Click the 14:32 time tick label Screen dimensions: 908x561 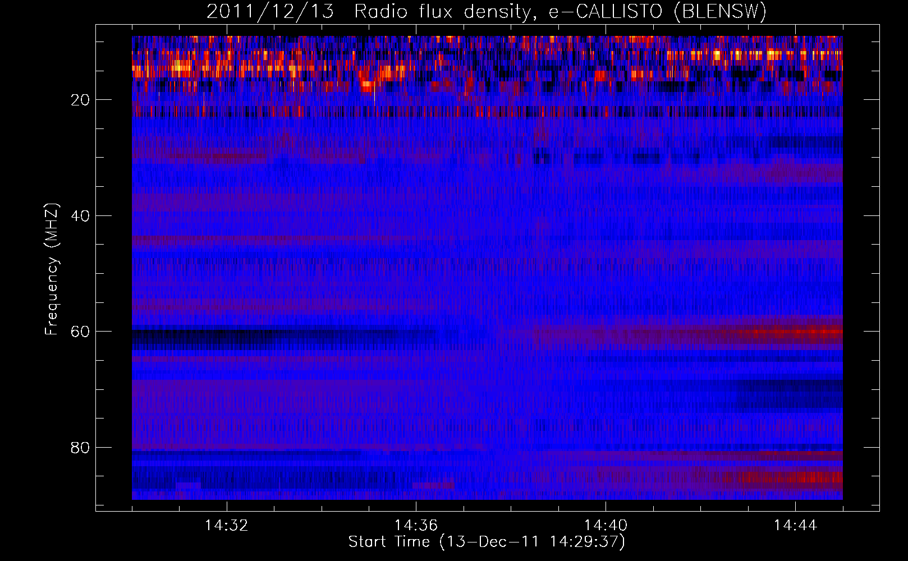[x=227, y=526]
